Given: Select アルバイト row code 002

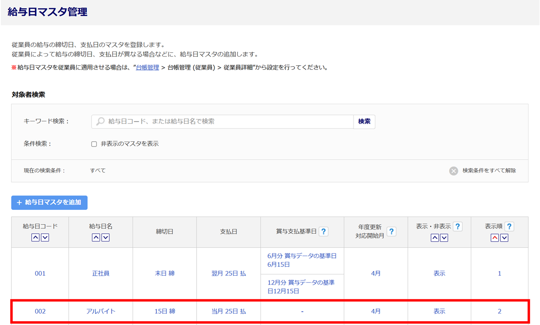Looking at the screenshot, I should [40, 312].
